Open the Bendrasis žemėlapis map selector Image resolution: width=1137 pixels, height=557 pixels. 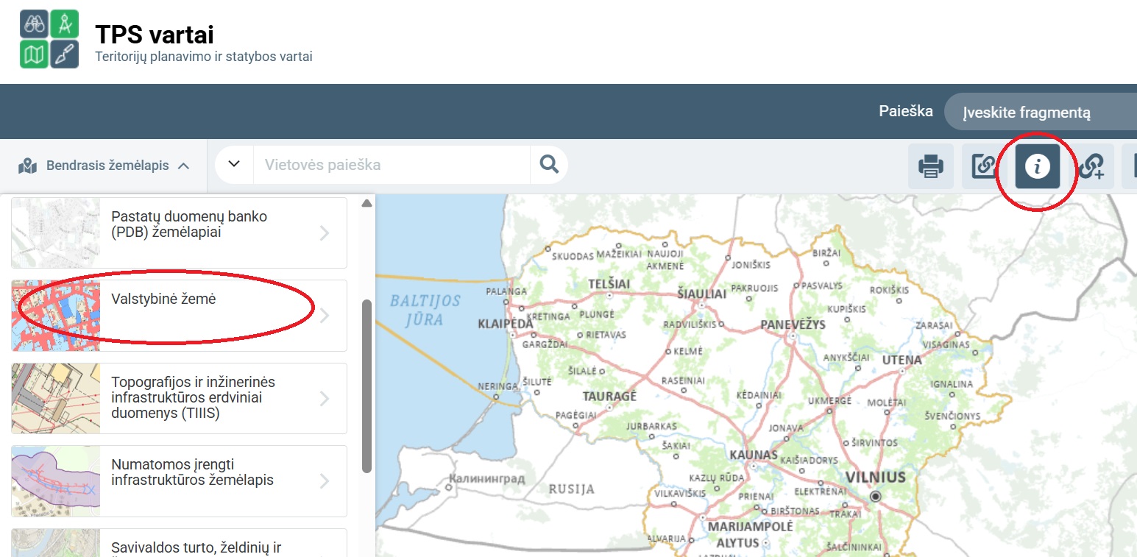[x=104, y=166]
